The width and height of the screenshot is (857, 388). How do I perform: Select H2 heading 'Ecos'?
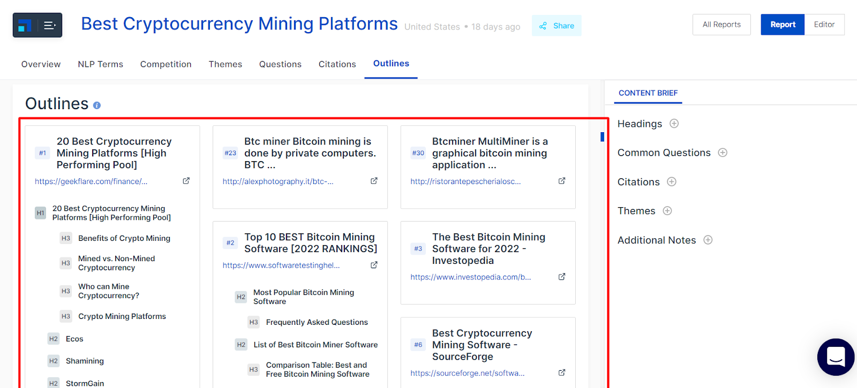[x=74, y=339]
